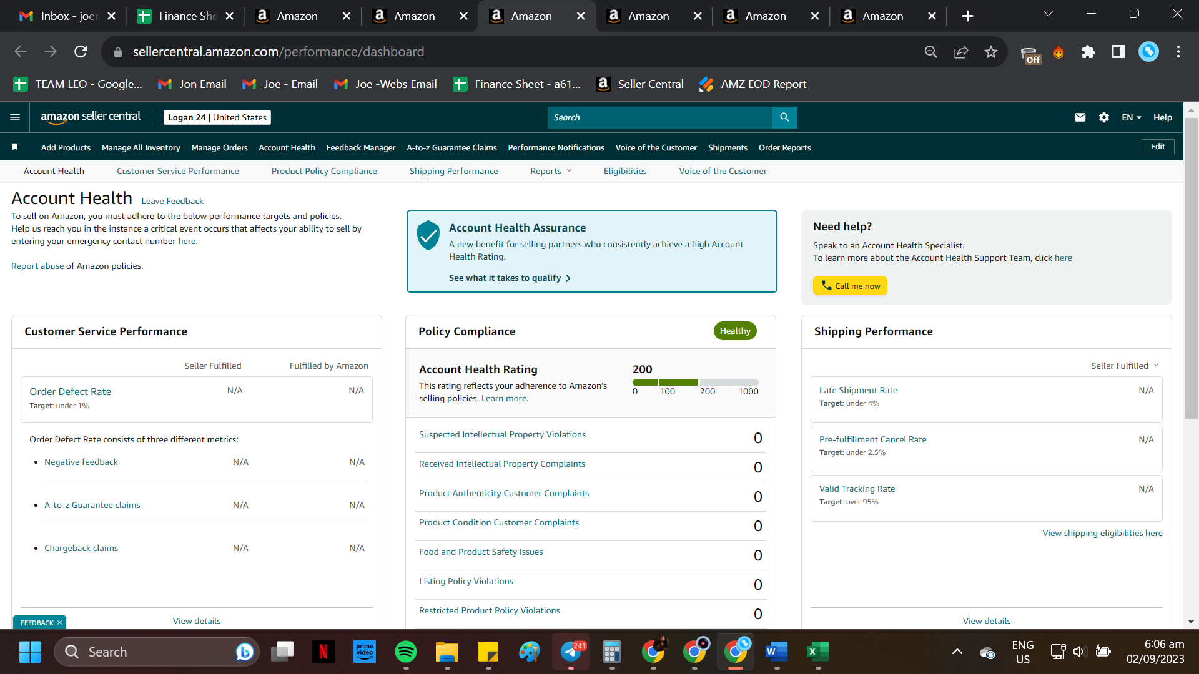Open the Product Policy Compliance tab

click(324, 171)
